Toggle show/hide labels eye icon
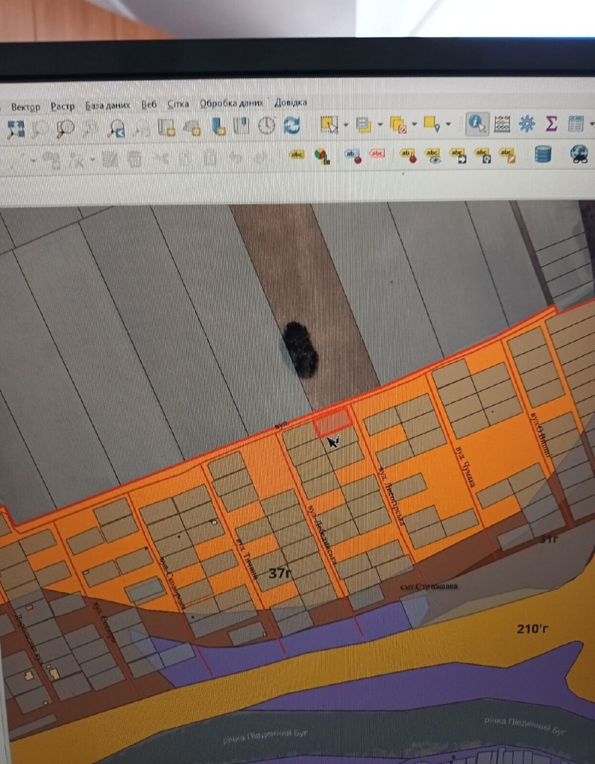The height and width of the screenshot is (764, 595). pos(433,155)
